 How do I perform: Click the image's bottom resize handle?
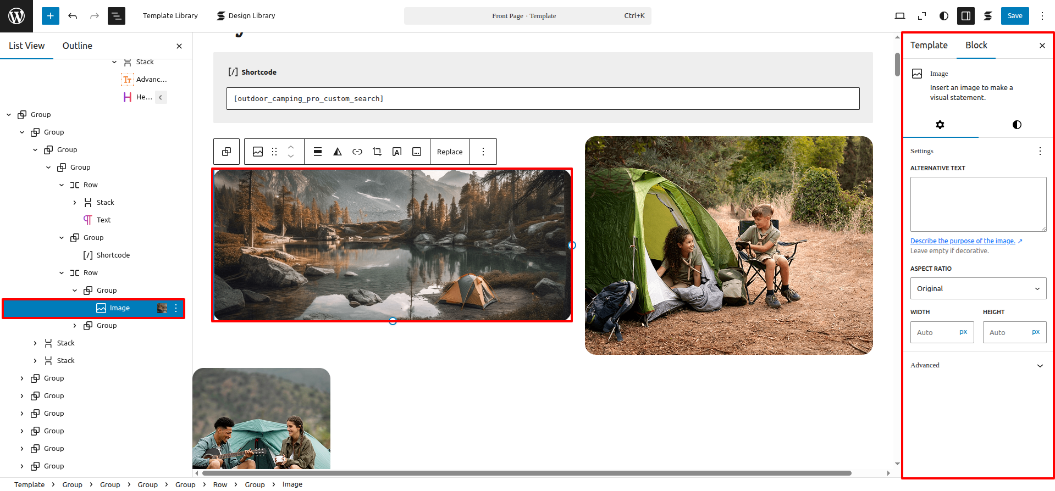point(393,321)
